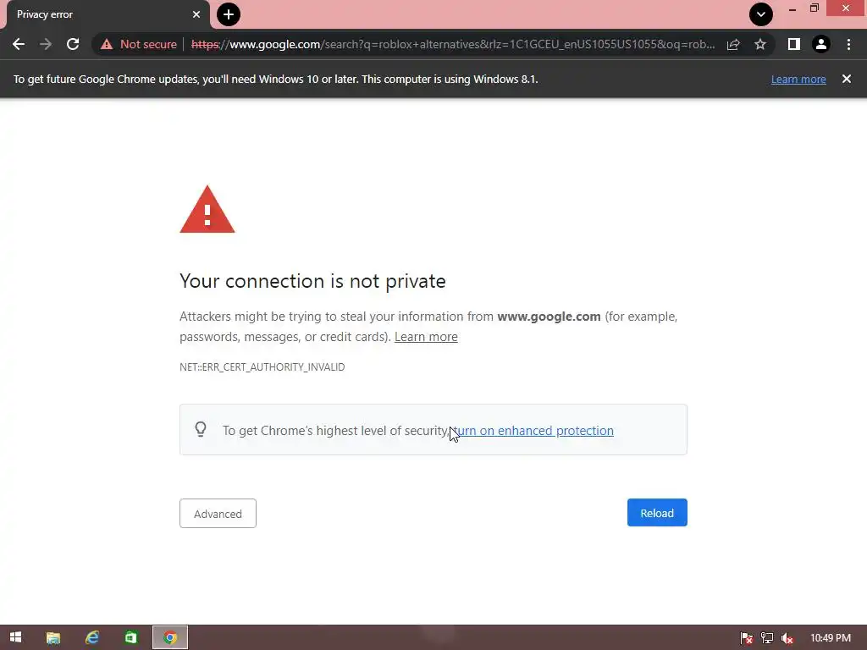Dismiss the Windows update info bar
The height and width of the screenshot is (650, 867).
[x=846, y=79]
